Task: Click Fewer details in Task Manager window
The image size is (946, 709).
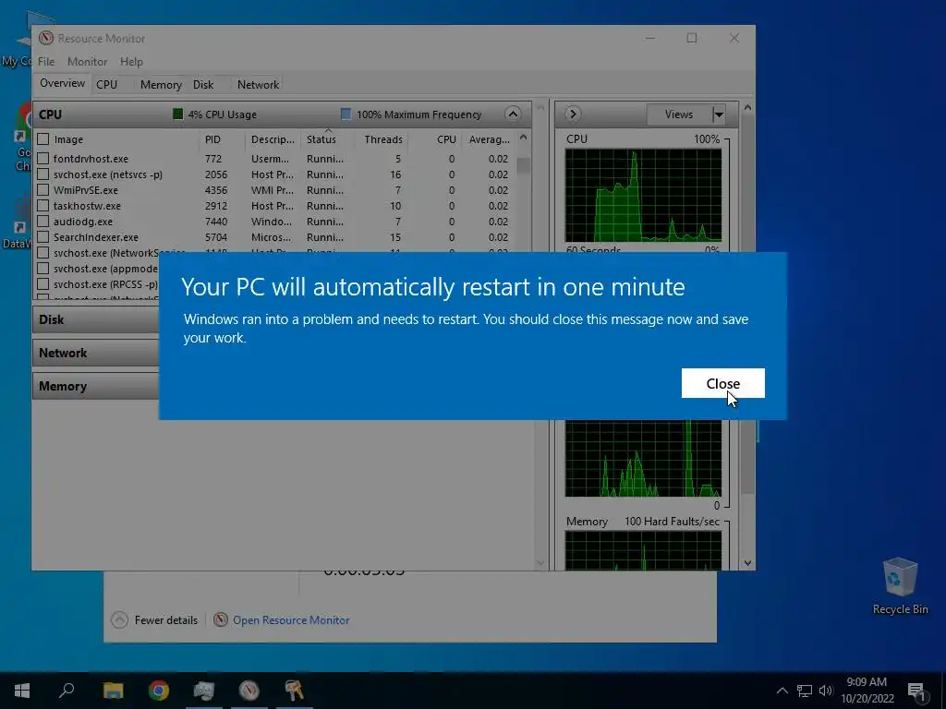Action: pyautogui.click(x=155, y=619)
